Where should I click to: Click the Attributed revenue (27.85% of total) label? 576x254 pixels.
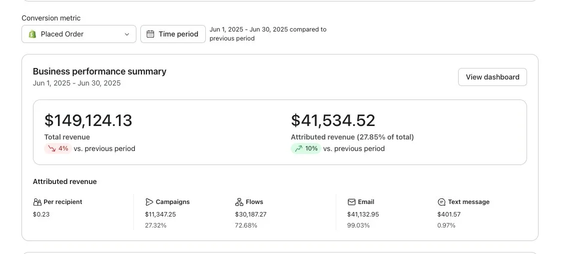352,137
